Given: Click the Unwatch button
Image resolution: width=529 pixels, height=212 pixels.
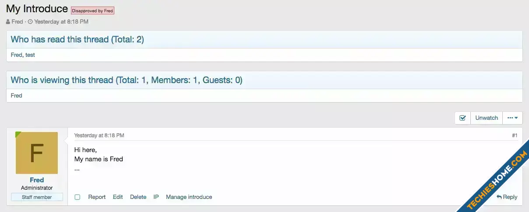Looking at the screenshot, I should 487,118.
